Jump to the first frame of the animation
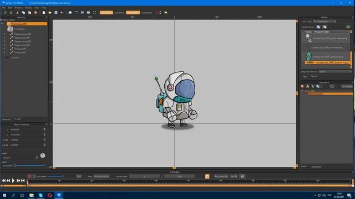 pos(4,181)
